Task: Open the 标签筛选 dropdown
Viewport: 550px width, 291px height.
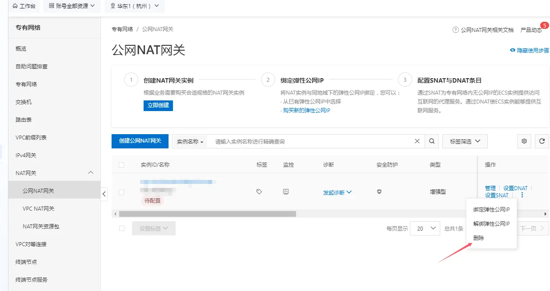Action: pyautogui.click(x=464, y=141)
